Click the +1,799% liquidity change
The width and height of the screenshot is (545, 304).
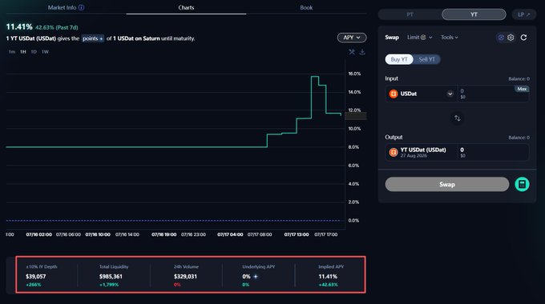click(109, 285)
